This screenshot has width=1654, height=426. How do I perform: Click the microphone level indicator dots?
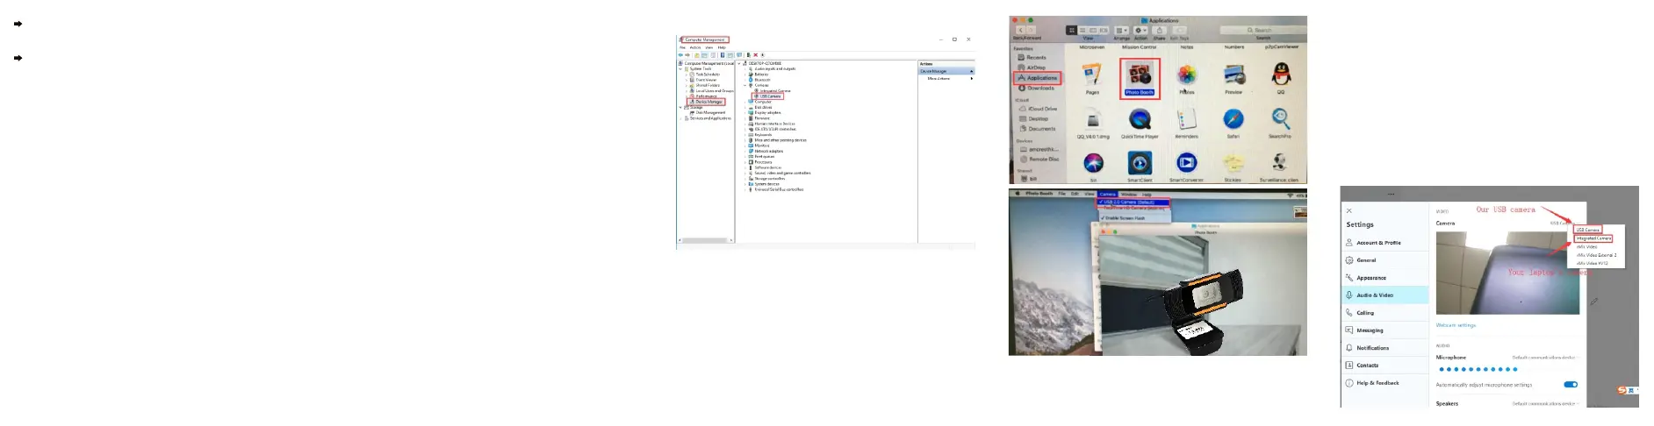tap(1478, 369)
